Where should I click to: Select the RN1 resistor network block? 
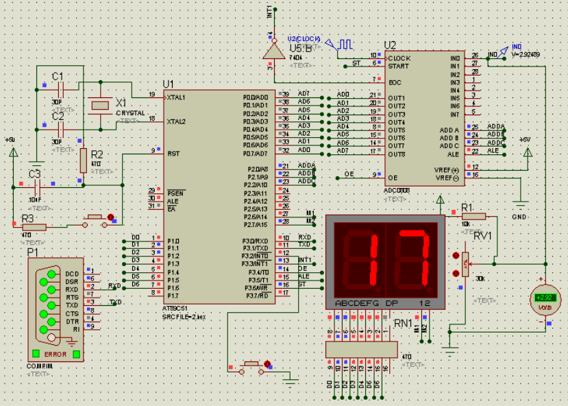point(362,350)
